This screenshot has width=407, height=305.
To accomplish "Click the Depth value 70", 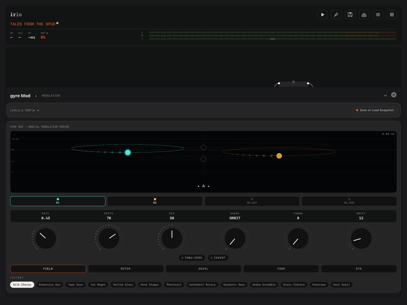I will (109, 218).
